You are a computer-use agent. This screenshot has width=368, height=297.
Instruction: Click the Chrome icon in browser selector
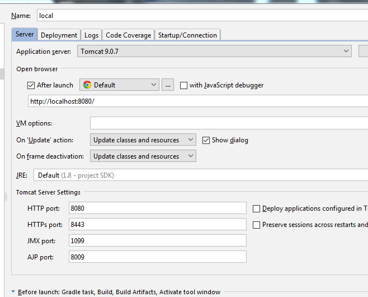(x=87, y=85)
